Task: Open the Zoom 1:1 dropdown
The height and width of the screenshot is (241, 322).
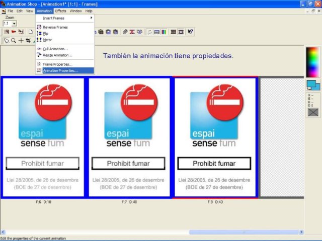Action: coord(14,23)
